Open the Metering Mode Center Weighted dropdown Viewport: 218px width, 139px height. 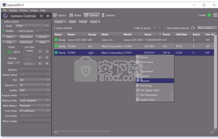click(34, 100)
